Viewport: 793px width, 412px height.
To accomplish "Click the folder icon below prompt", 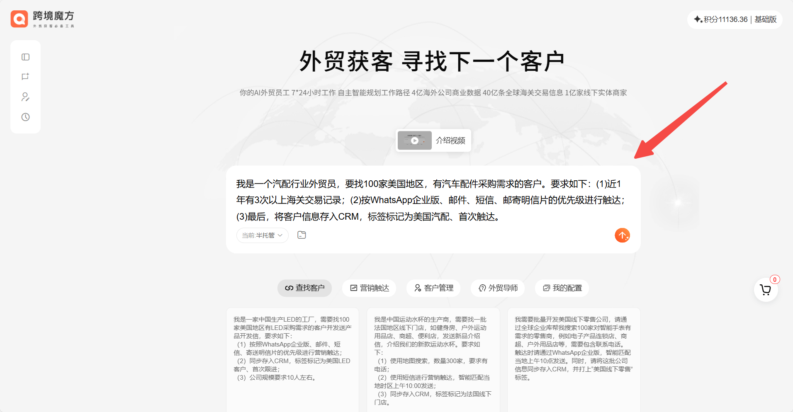I will (302, 235).
